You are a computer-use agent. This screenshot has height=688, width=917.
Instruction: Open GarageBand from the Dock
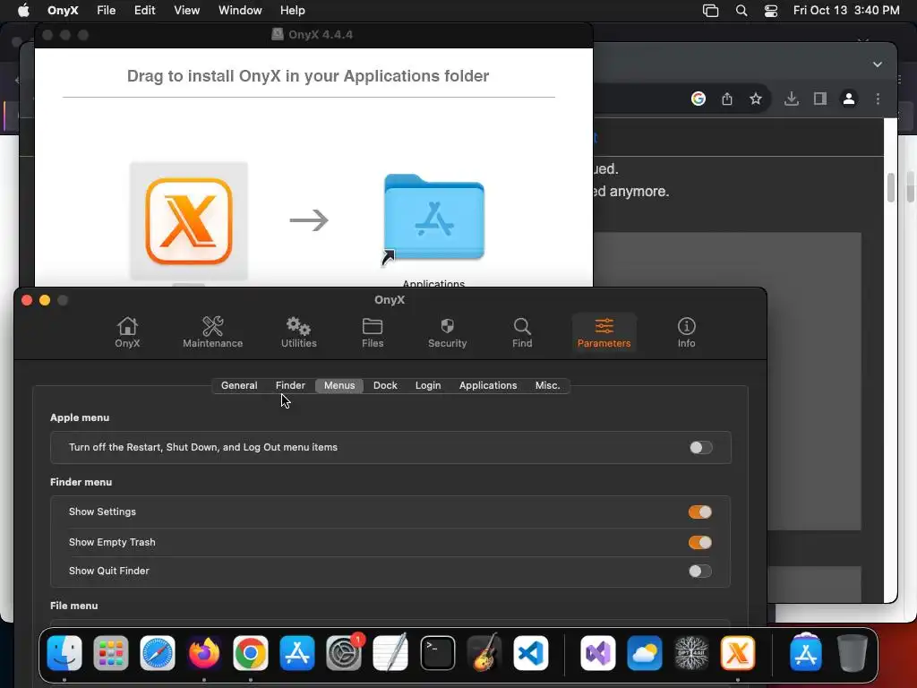click(484, 652)
